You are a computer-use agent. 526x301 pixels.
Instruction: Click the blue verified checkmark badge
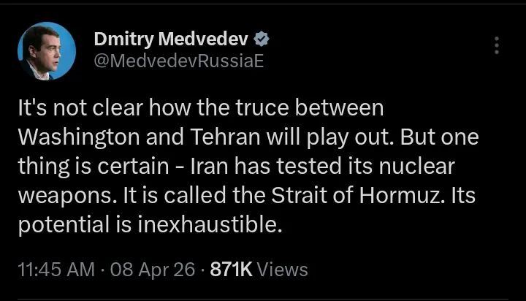pos(259,38)
